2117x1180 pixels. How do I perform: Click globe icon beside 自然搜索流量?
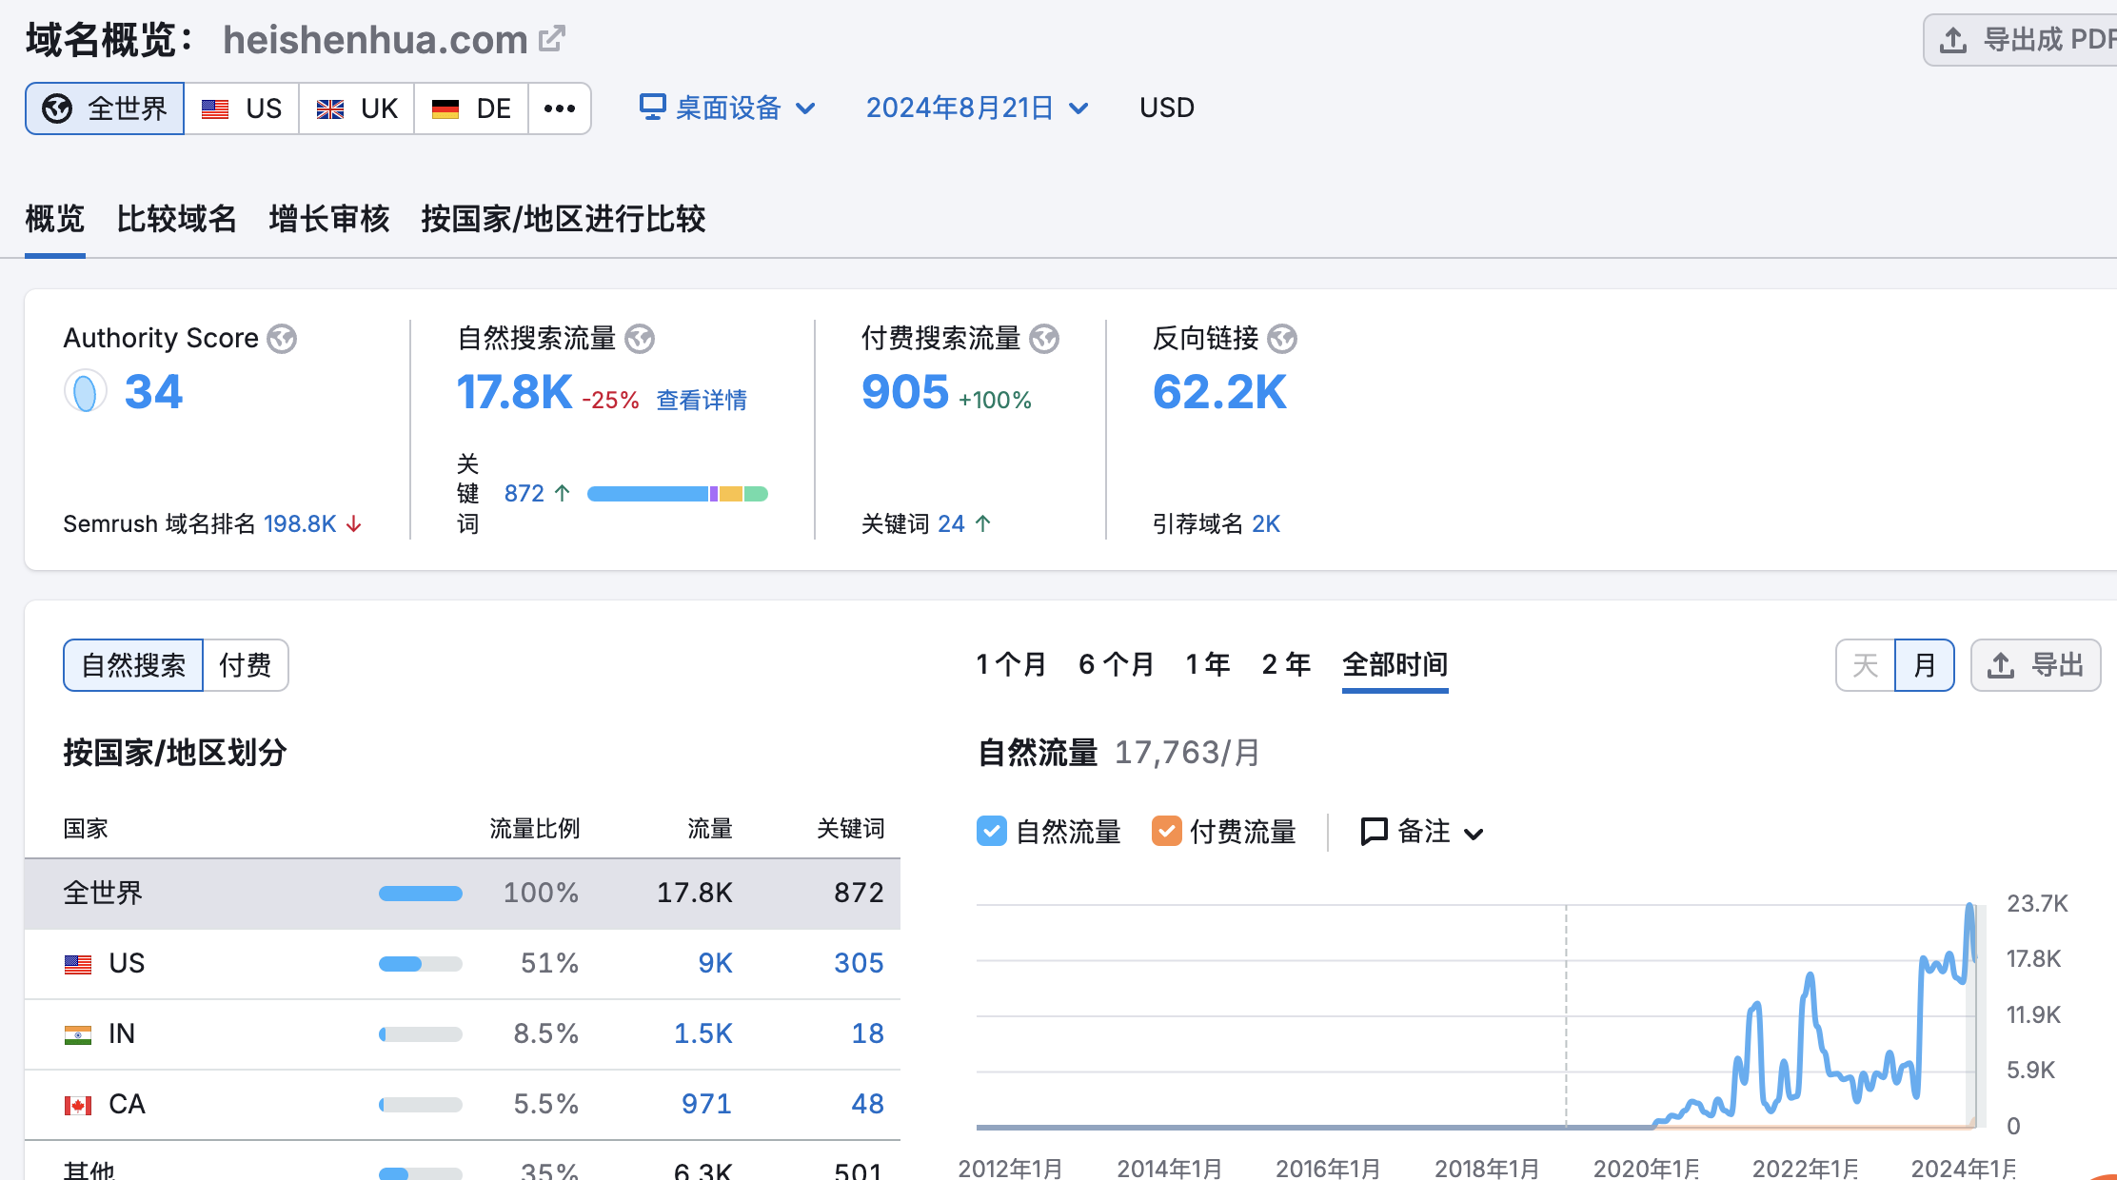click(640, 339)
